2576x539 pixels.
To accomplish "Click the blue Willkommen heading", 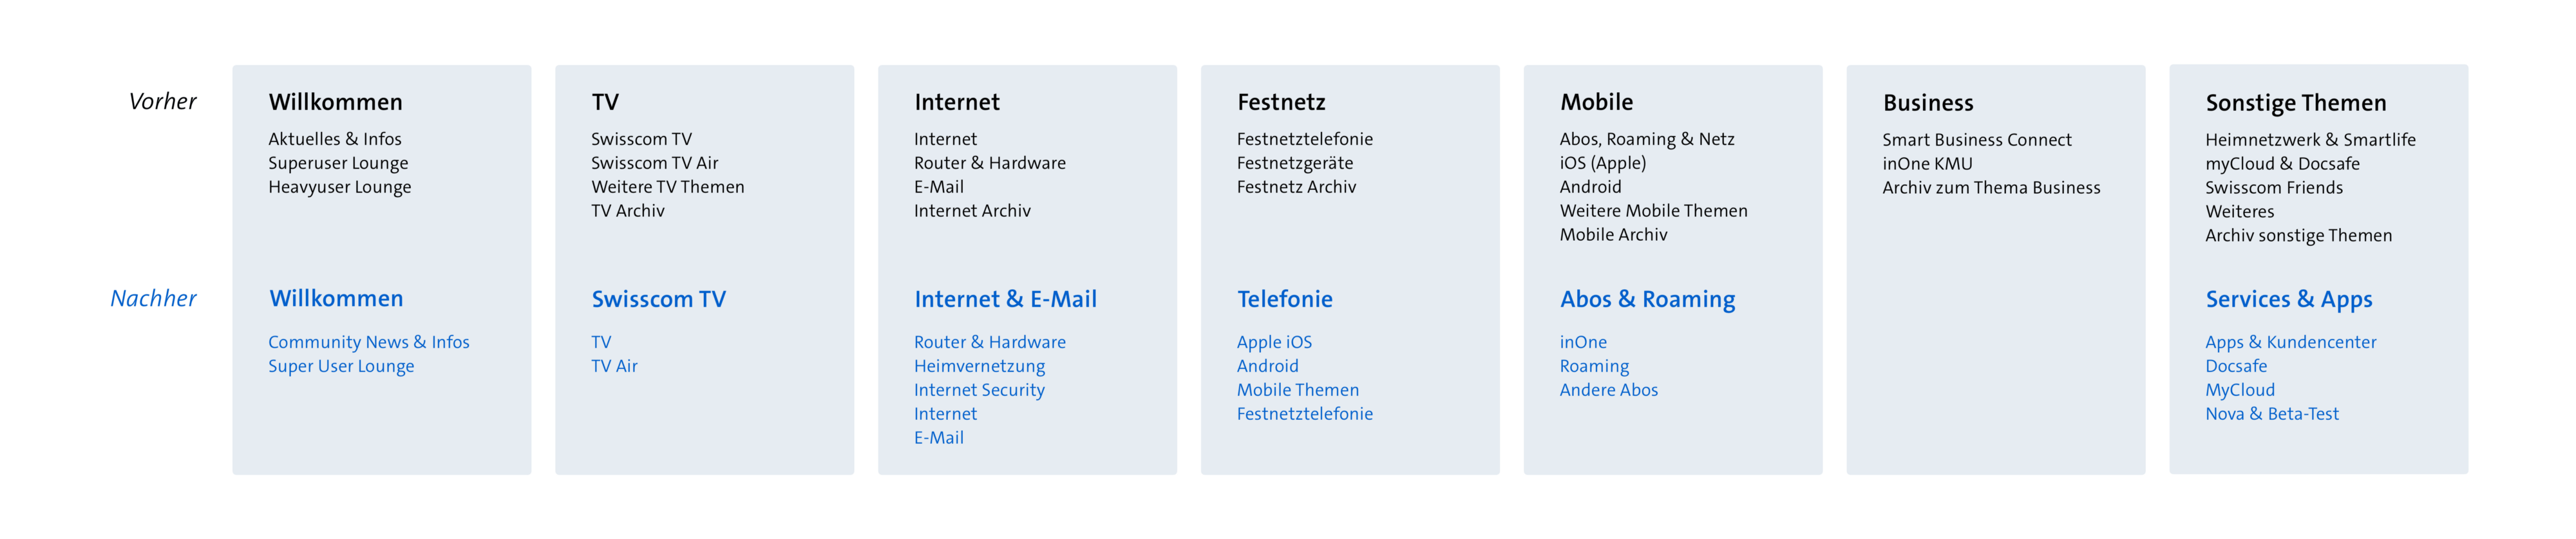I will pyautogui.click(x=336, y=298).
